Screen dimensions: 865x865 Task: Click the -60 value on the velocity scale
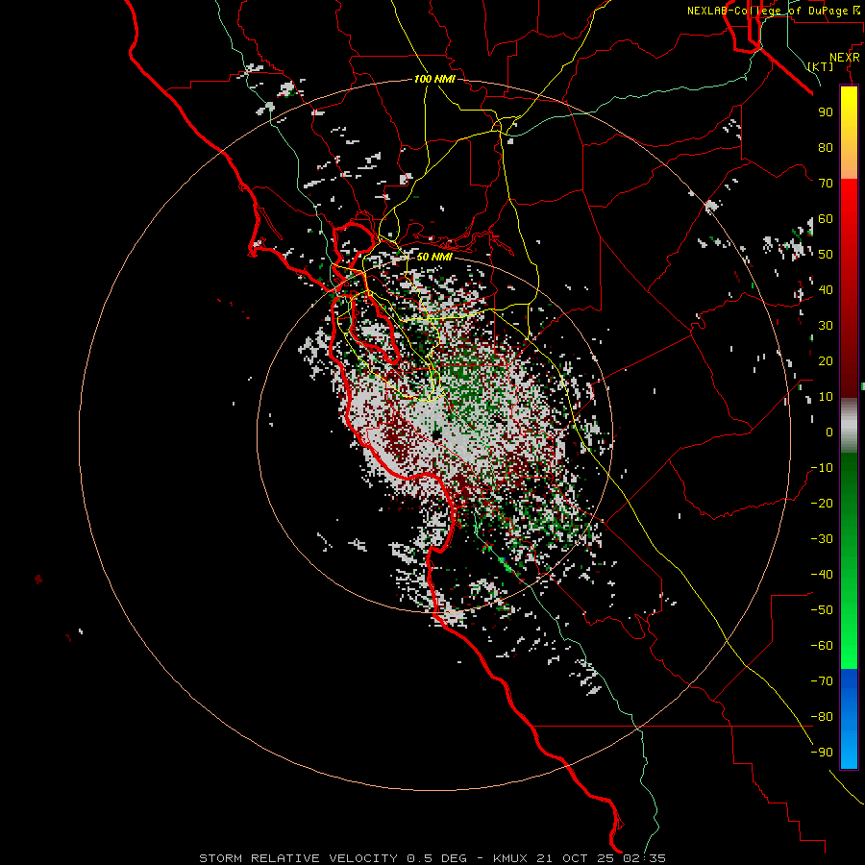pyautogui.click(x=822, y=646)
